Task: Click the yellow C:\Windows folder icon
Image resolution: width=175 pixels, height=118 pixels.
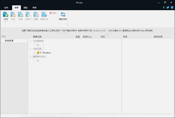Action: (38, 53)
